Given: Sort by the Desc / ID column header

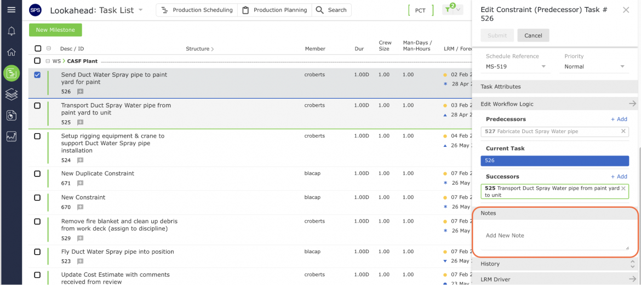Looking at the screenshot, I should click(72, 49).
